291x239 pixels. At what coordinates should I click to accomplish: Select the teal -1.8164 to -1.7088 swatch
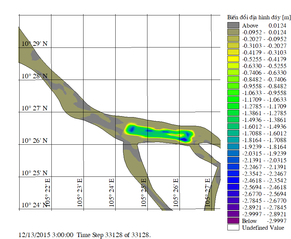click(x=233, y=140)
